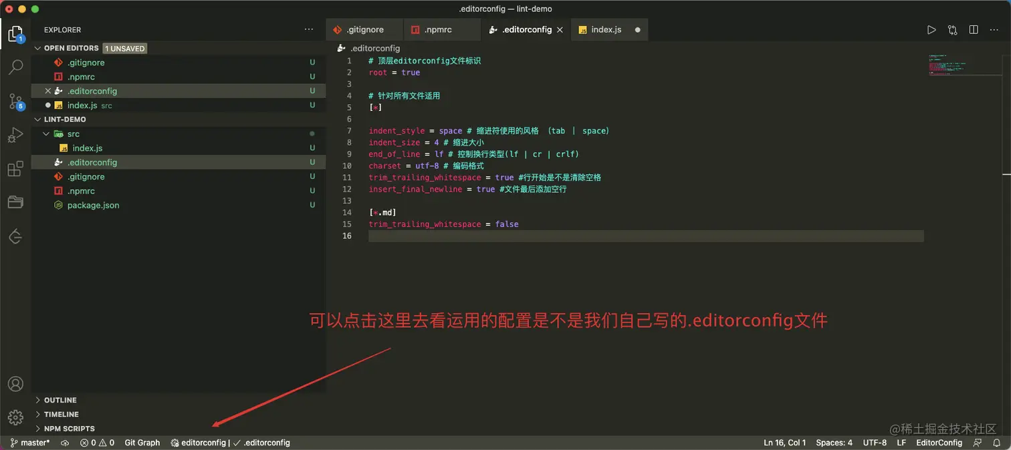Click the 1 UNSAVED badge
This screenshot has height=450, width=1011.
124,49
